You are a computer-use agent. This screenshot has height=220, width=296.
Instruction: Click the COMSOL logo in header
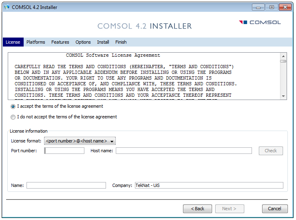[x=260, y=22]
